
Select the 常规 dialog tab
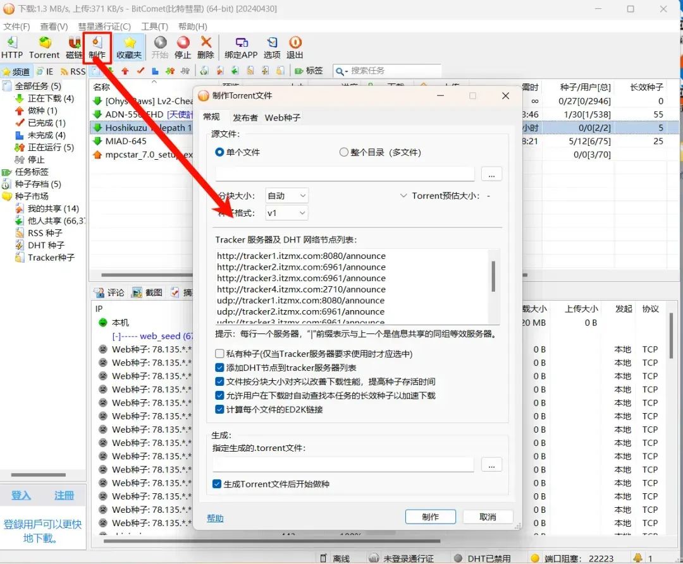click(211, 117)
